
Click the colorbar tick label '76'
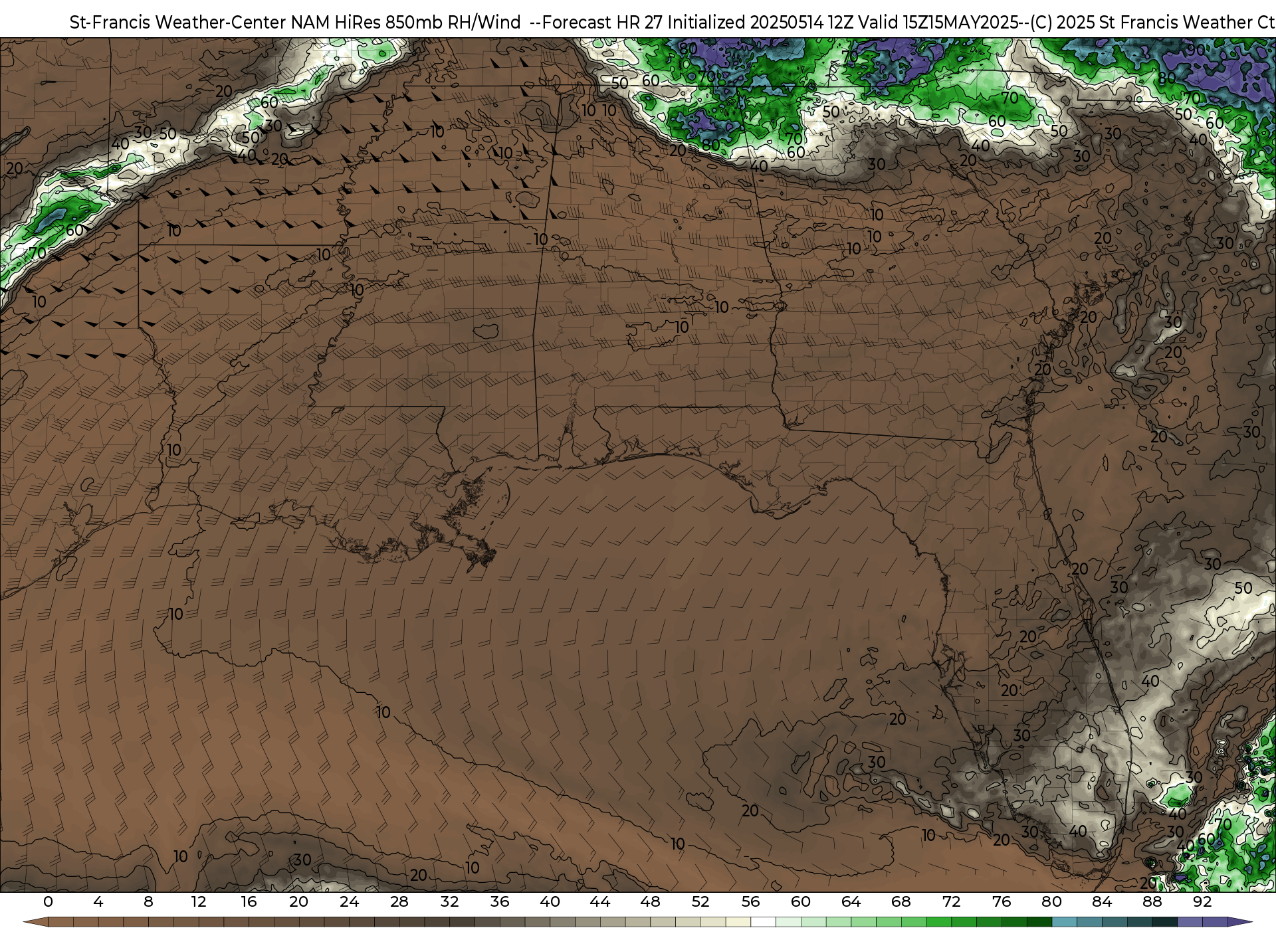[x=1002, y=901]
